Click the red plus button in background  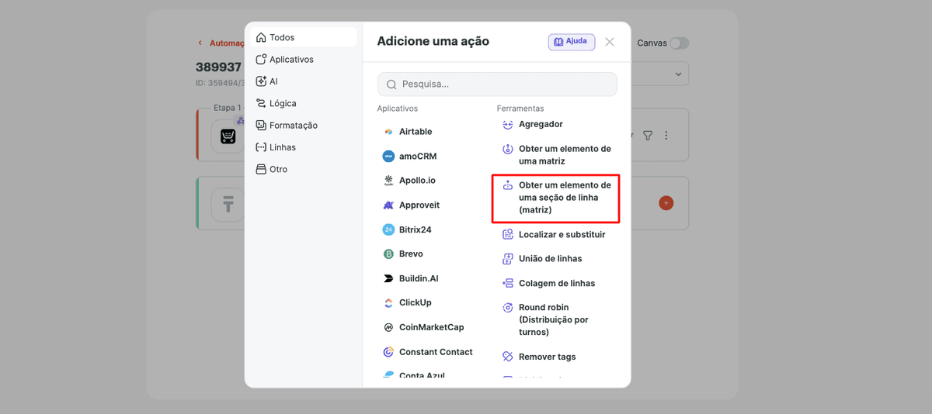click(666, 203)
